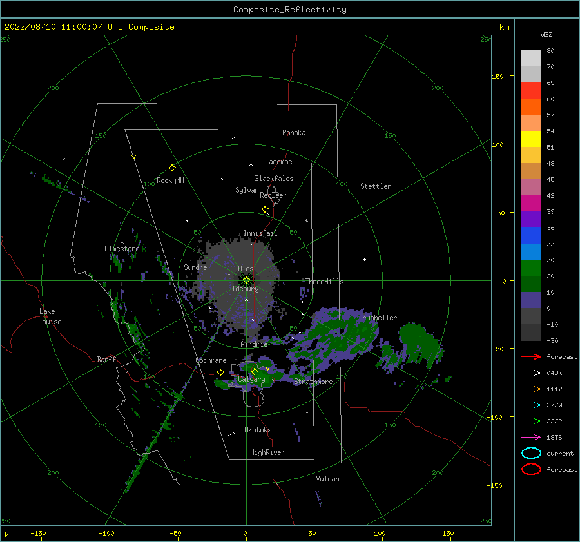Click the Drumheller city label
Screen dimensions: 580x542
378,318
